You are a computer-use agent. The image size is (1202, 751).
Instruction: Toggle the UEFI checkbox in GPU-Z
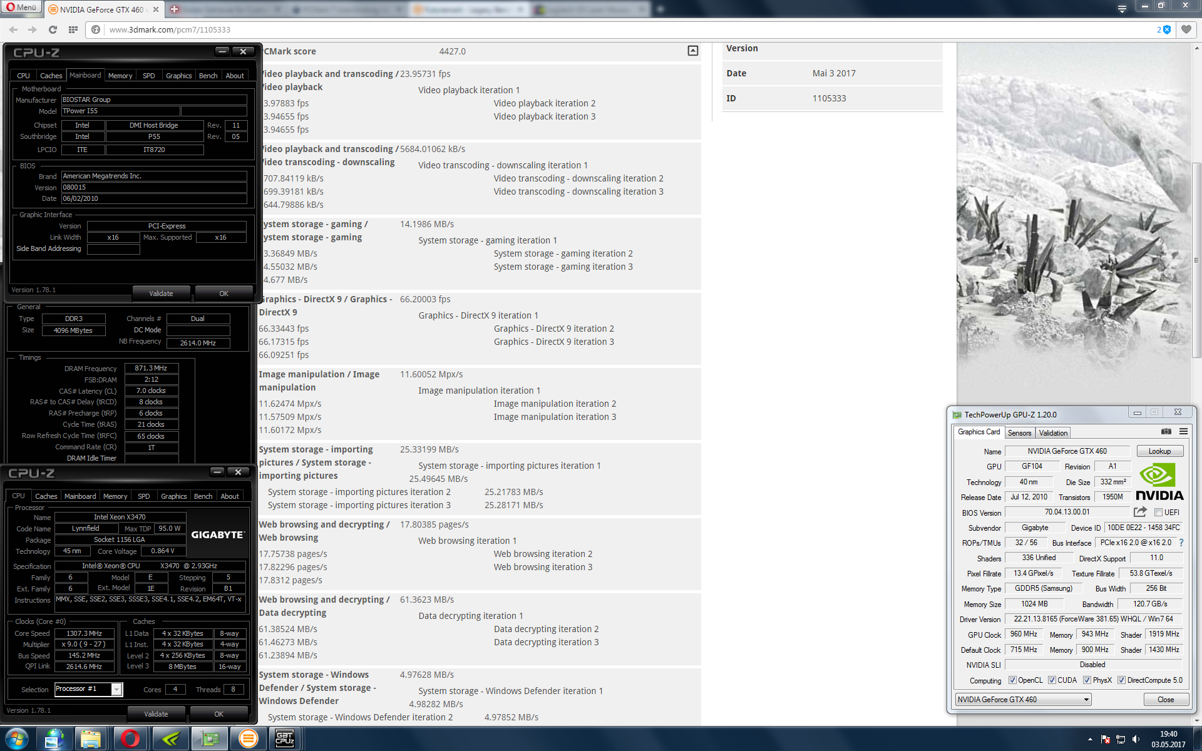click(x=1158, y=513)
